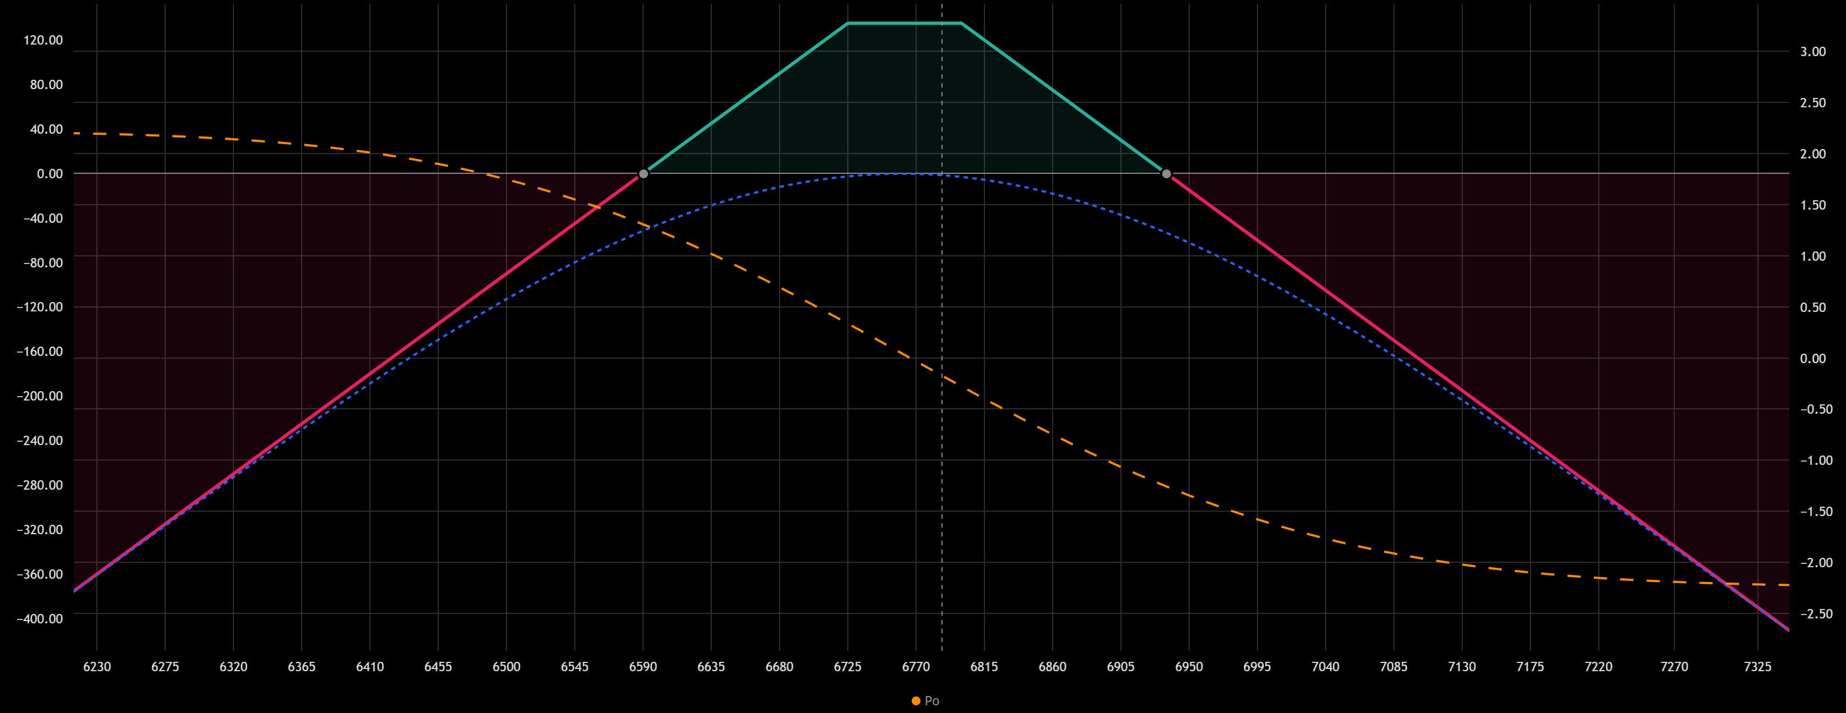
Task: Click the 0.00 right y-axis label
Action: click(x=1812, y=359)
